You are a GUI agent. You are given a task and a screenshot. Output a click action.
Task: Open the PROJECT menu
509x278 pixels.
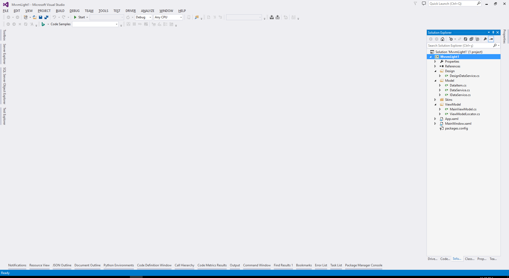click(44, 11)
